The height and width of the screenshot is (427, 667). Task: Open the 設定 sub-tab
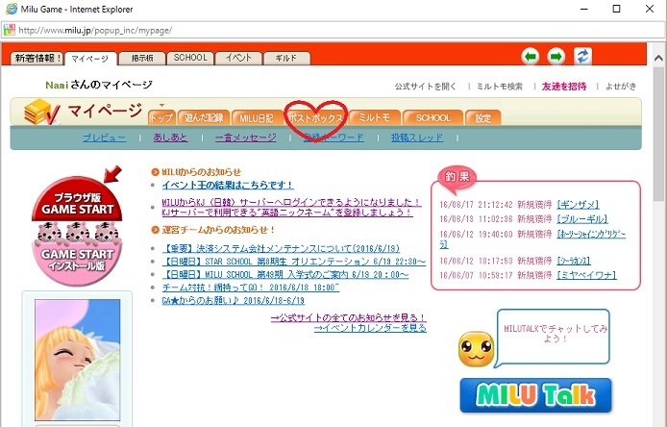pos(482,117)
